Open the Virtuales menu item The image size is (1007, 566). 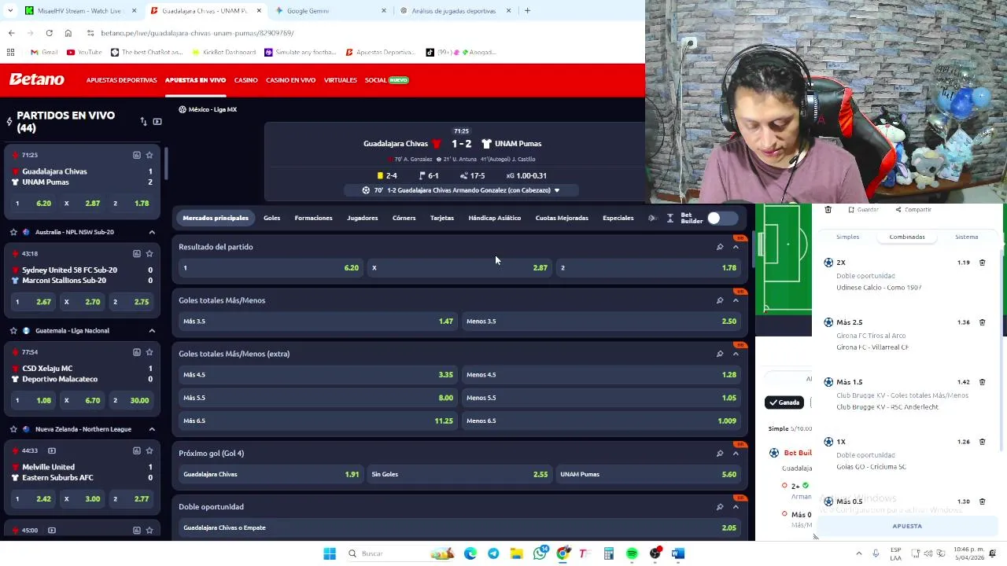[340, 80]
